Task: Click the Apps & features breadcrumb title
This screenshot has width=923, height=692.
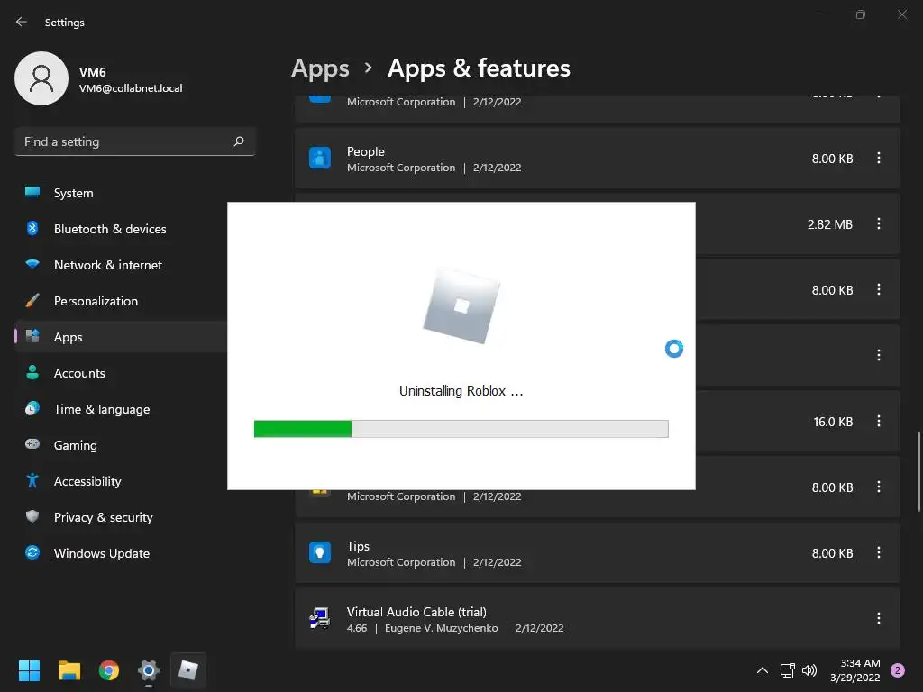Action: click(479, 68)
